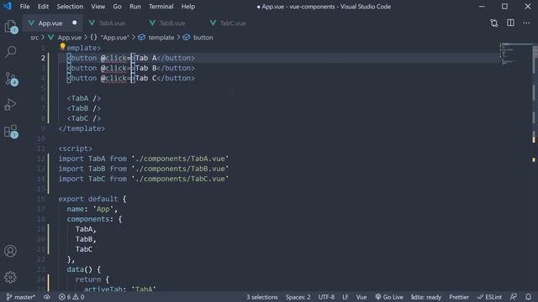Open the Terminal menu
The height and width of the screenshot is (302, 538).
pos(161,7)
